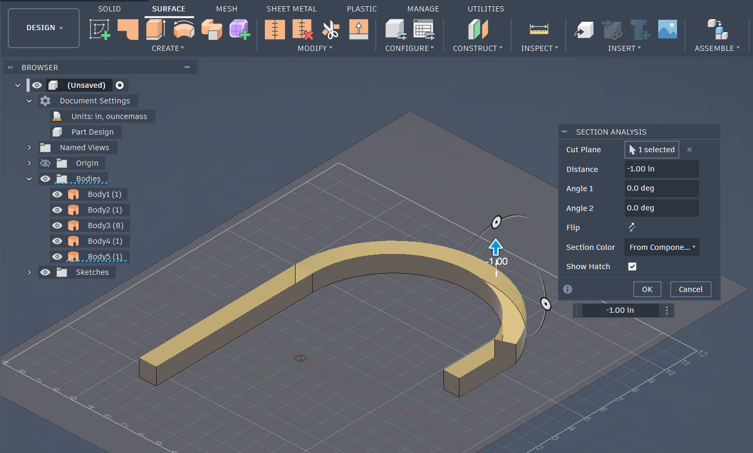This screenshot has height=453, width=753.
Task: Open the configuration table icon
Action: pyautogui.click(x=424, y=29)
